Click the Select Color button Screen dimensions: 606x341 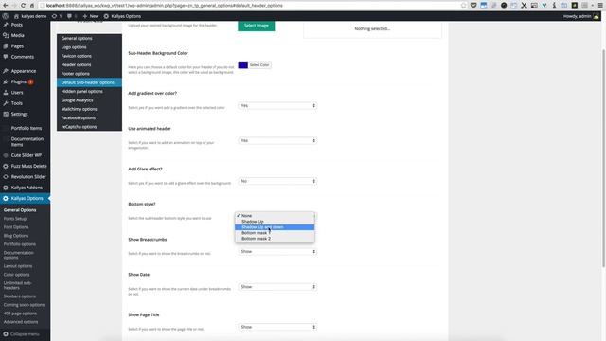click(x=258, y=65)
